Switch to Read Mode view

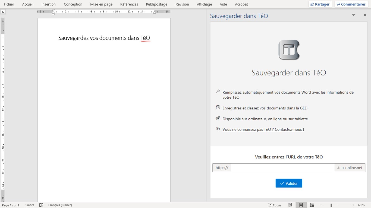[290, 205]
